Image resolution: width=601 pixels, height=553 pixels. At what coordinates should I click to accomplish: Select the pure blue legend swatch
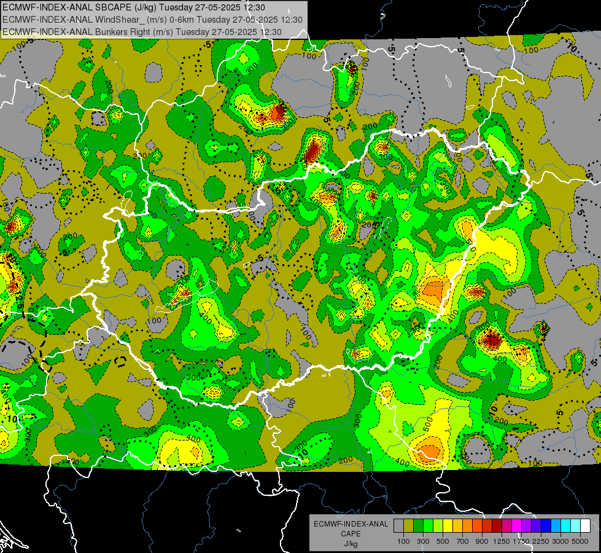pos(546,526)
